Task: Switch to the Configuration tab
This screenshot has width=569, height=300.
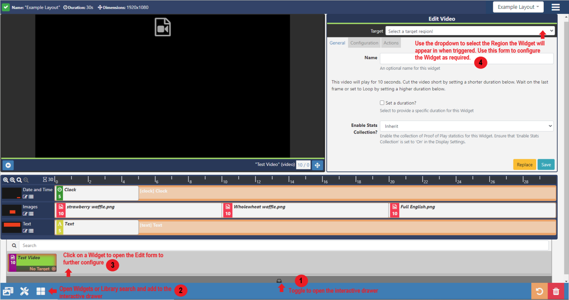Action: [x=364, y=43]
